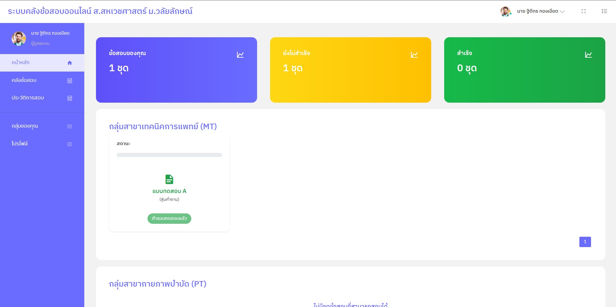Open the user dropdown นาย ฐิติกร ทองเอียด
The height and width of the screenshot is (307, 616).
[x=540, y=11]
